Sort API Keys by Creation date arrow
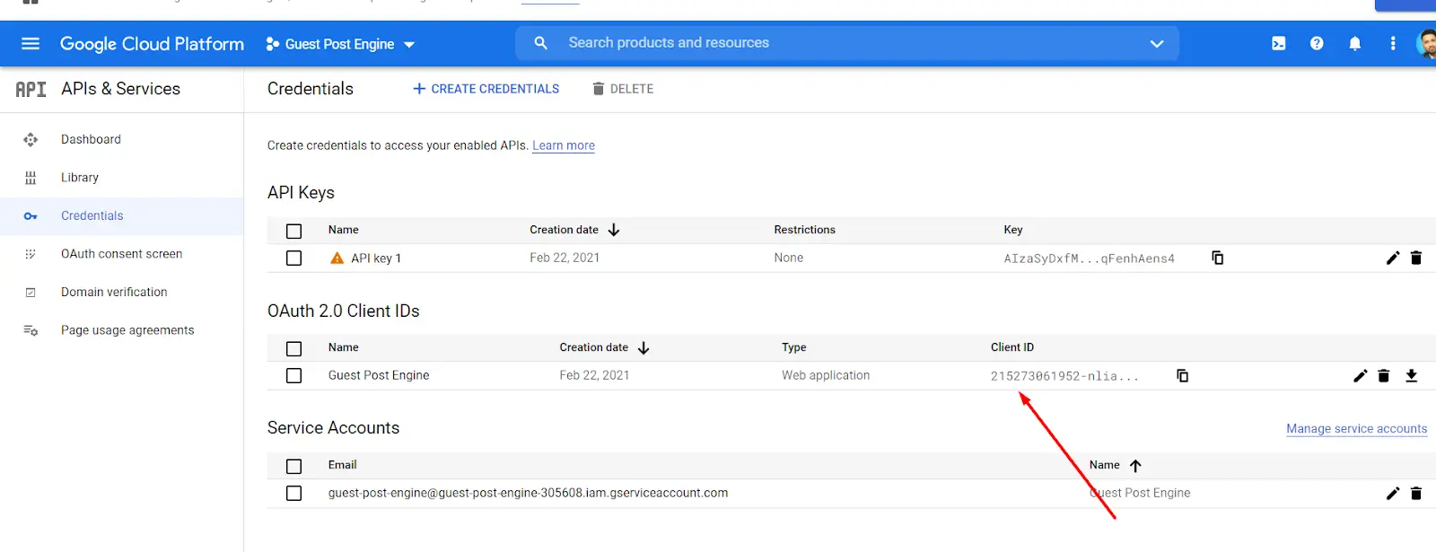Viewport: 1436px width, 552px height. pyautogui.click(x=614, y=230)
